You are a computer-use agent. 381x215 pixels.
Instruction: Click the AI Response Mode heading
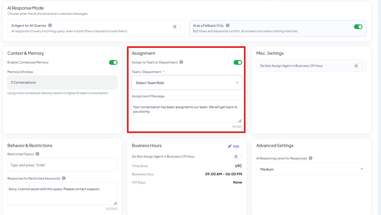click(26, 8)
